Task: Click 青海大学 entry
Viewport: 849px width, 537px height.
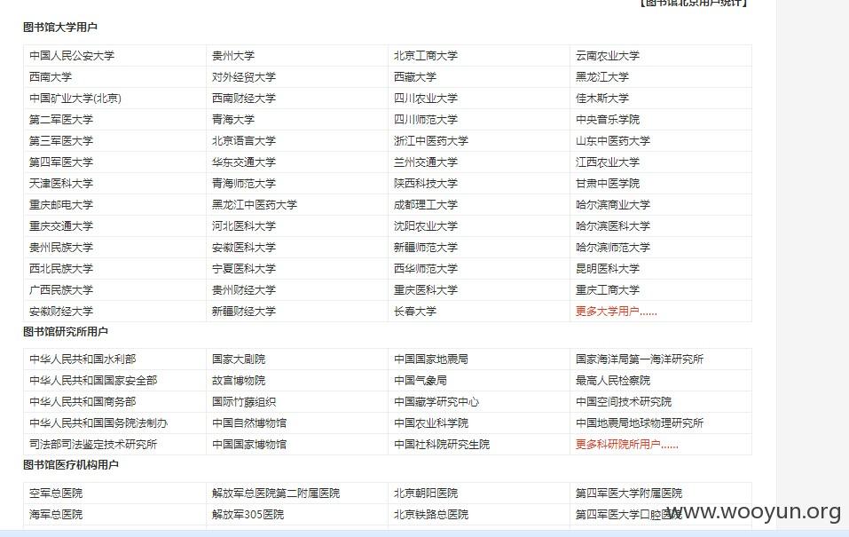Action: click(232, 120)
